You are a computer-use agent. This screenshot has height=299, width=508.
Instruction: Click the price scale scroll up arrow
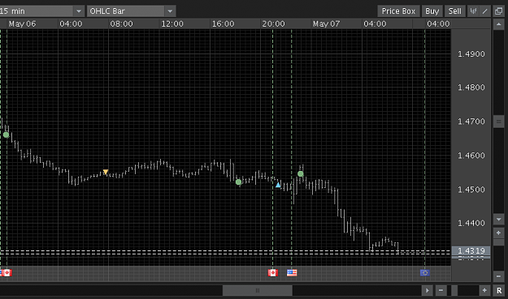pyautogui.click(x=498, y=24)
